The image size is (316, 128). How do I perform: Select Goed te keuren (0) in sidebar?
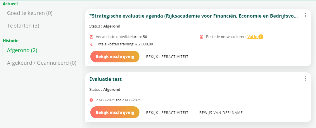[x=30, y=13]
